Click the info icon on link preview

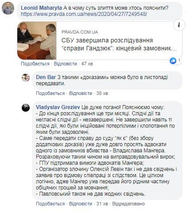coord(179,25)
